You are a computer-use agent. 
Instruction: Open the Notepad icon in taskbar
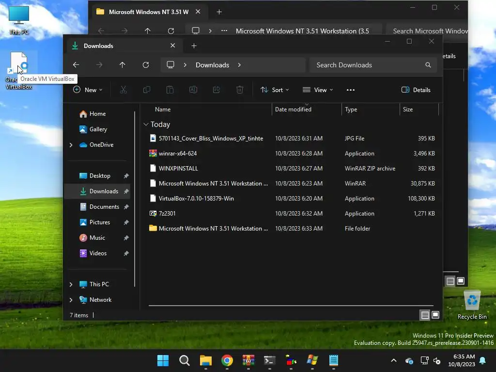(x=333, y=360)
